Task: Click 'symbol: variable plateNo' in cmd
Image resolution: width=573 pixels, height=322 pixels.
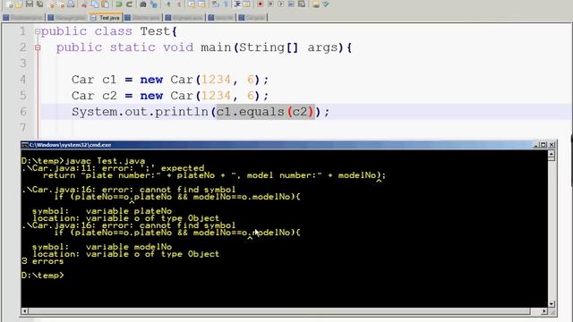Action: [x=102, y=211]
